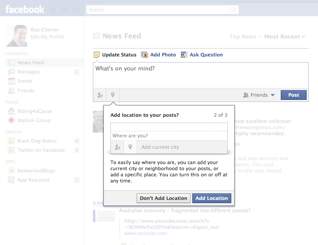Open the notifications globe icon

75,9
